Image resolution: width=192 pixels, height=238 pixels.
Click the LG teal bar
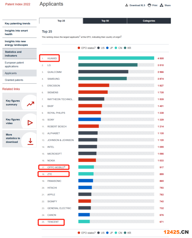[108, 65]
